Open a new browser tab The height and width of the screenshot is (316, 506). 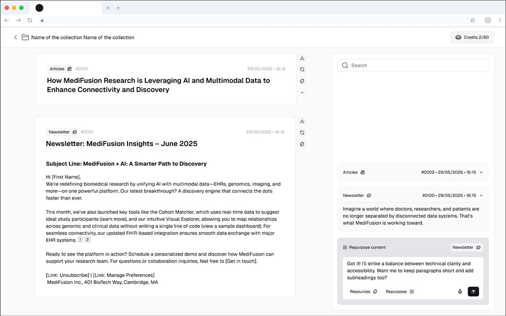pyautogui.click(x=118, y=8)
